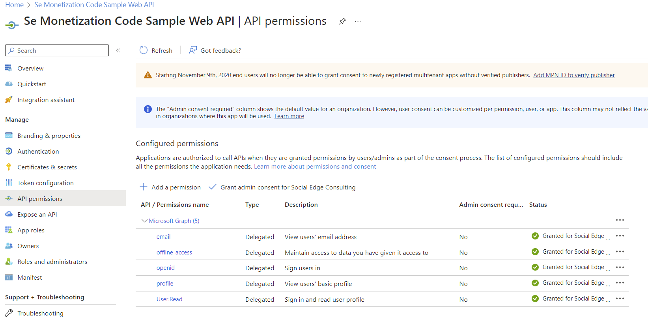Image resolution: width=648 pixels, height=321 pixels.
Task: Open the Microsoft Graph row ellipsis menu
Action: 620,220
